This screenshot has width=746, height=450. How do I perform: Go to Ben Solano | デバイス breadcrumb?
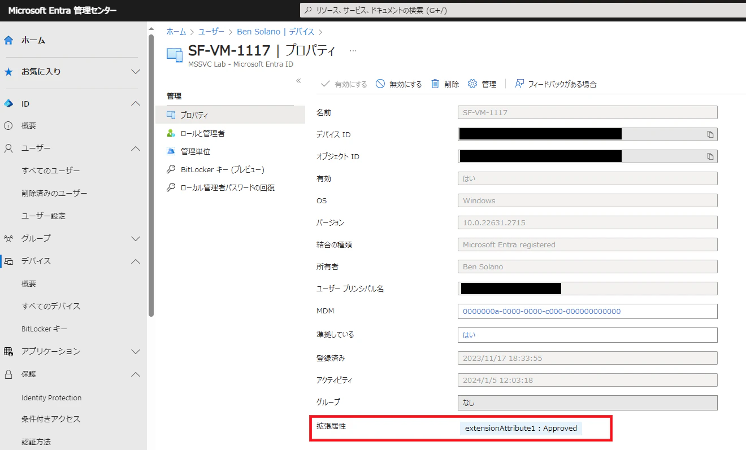[x=276, y=32]
